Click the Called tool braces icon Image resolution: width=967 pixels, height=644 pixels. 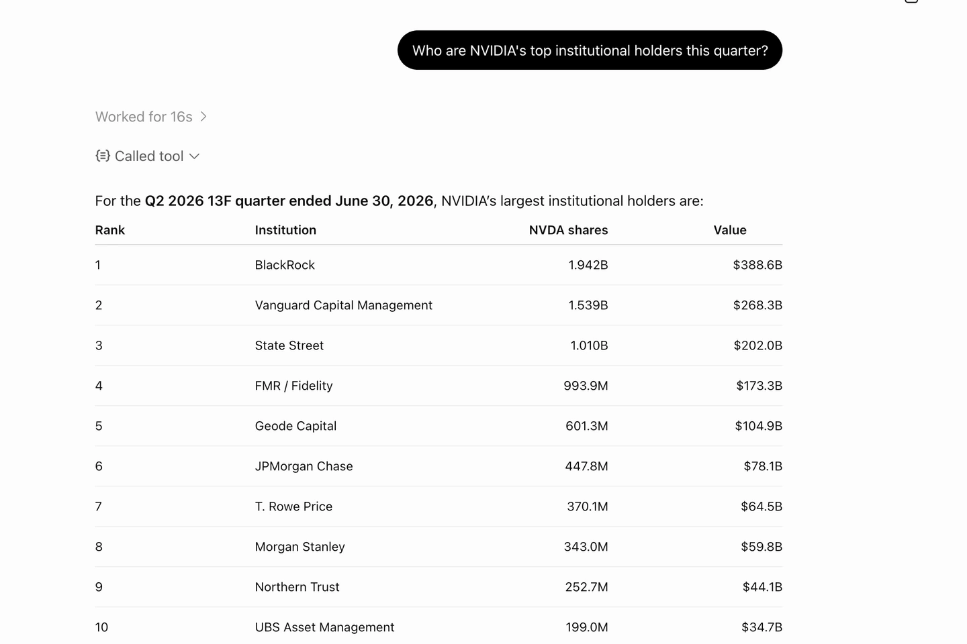pyautogui.click(x=103, y=156)
